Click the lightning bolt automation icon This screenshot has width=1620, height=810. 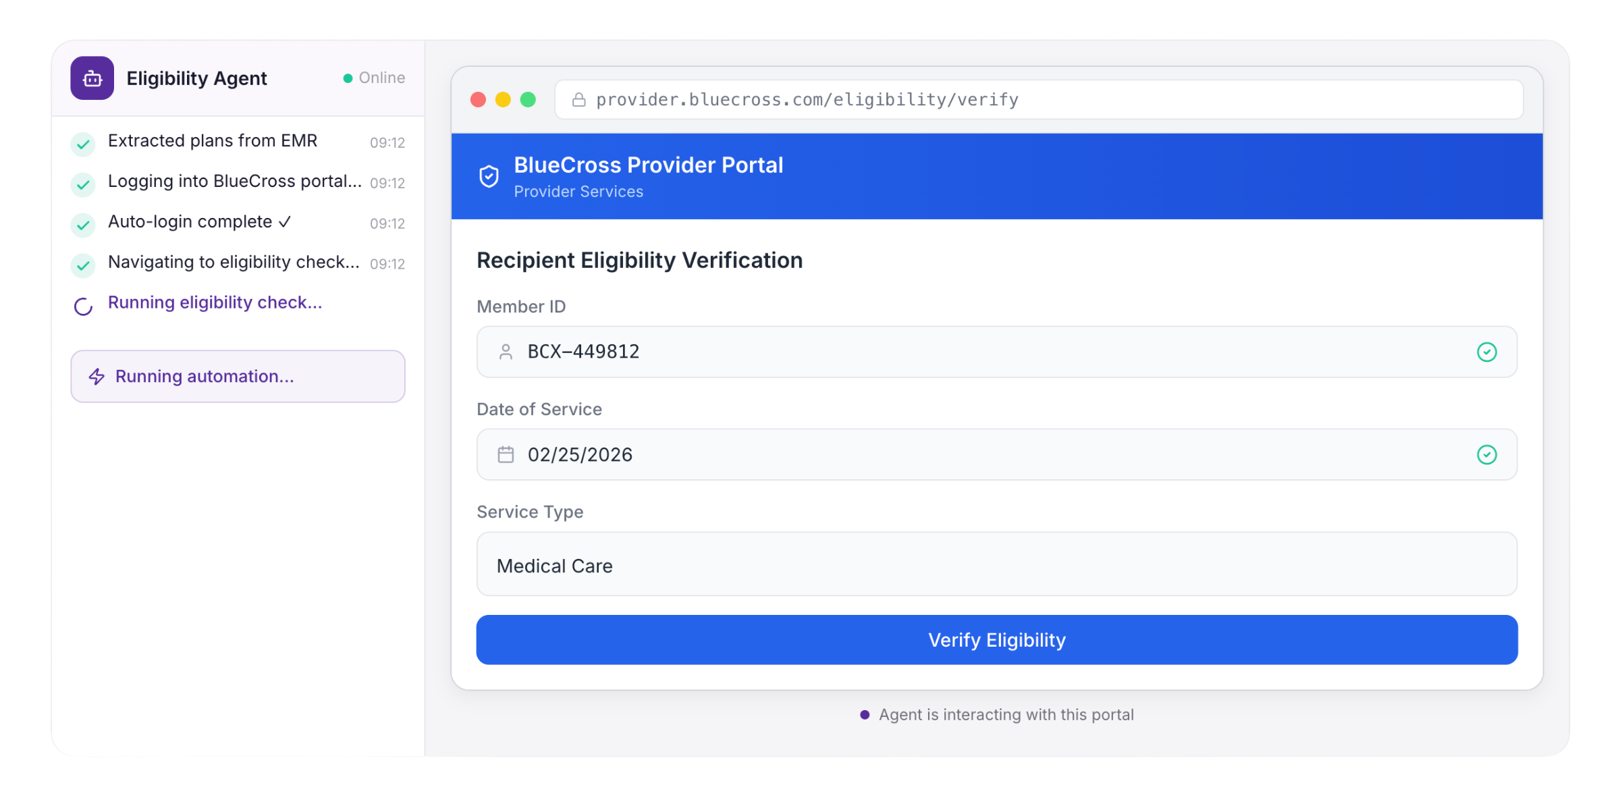[x=97, y=377]
